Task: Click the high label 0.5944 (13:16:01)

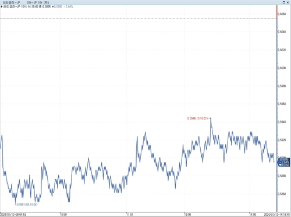Action: coord(197,118)
